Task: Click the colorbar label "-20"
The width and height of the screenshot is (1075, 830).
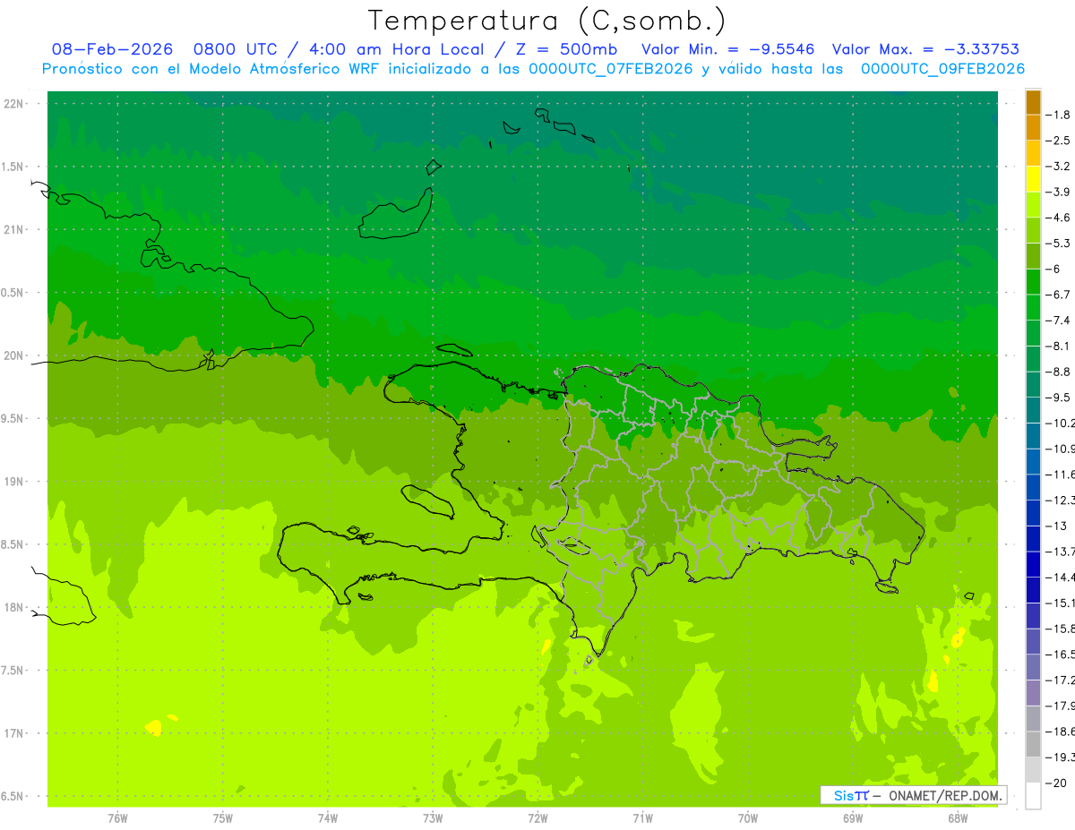Action: (x=1055, y=782)
